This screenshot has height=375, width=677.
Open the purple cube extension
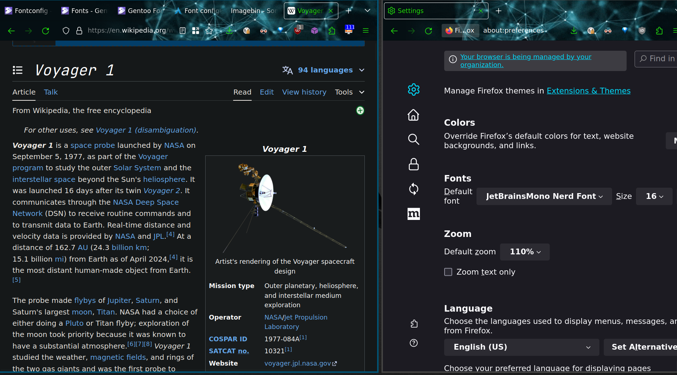[314, 31]
